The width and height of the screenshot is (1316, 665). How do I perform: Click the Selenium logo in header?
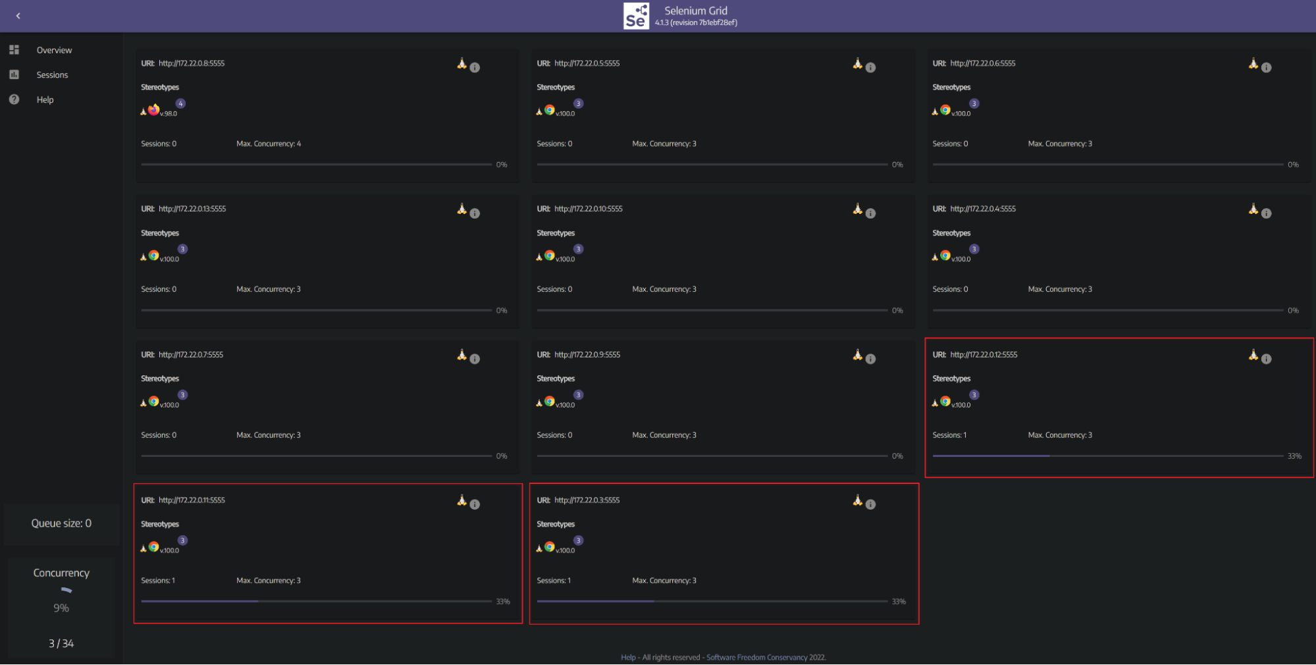[636, 16]
